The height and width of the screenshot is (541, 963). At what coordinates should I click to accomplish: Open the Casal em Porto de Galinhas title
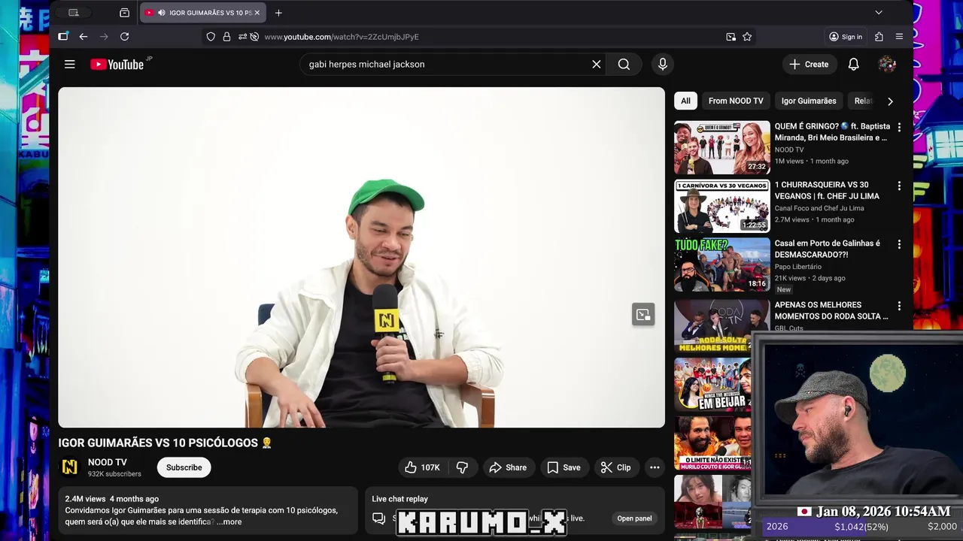point(828,249)
